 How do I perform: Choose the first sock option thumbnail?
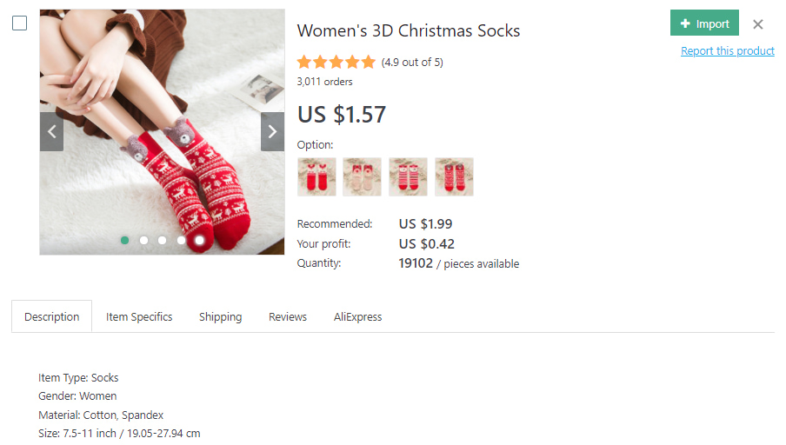[x=316, y=176]
